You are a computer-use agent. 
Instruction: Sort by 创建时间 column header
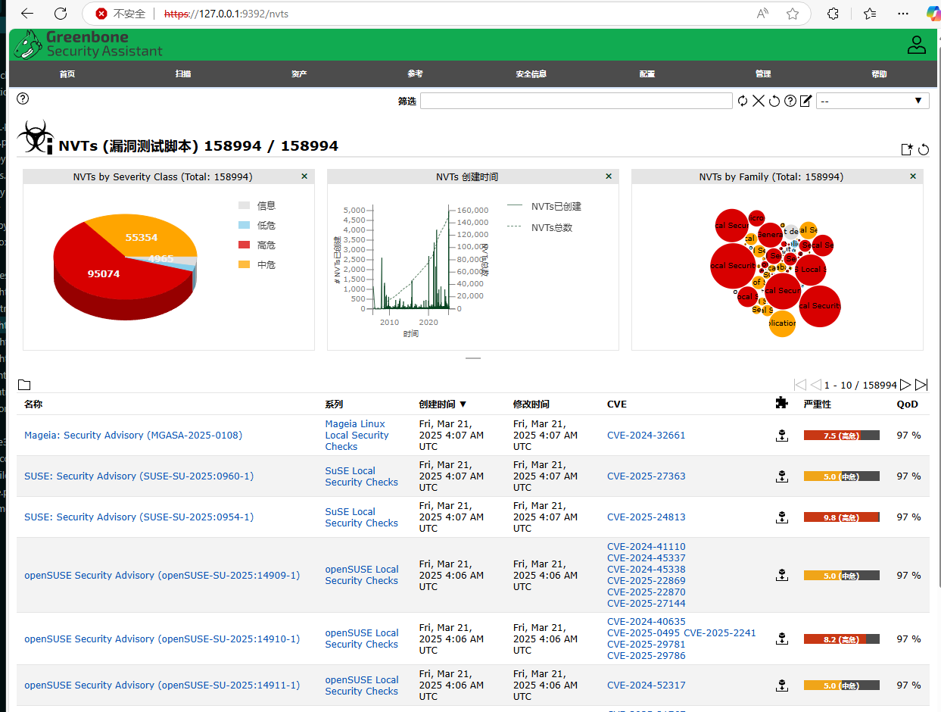click(443, 404)
